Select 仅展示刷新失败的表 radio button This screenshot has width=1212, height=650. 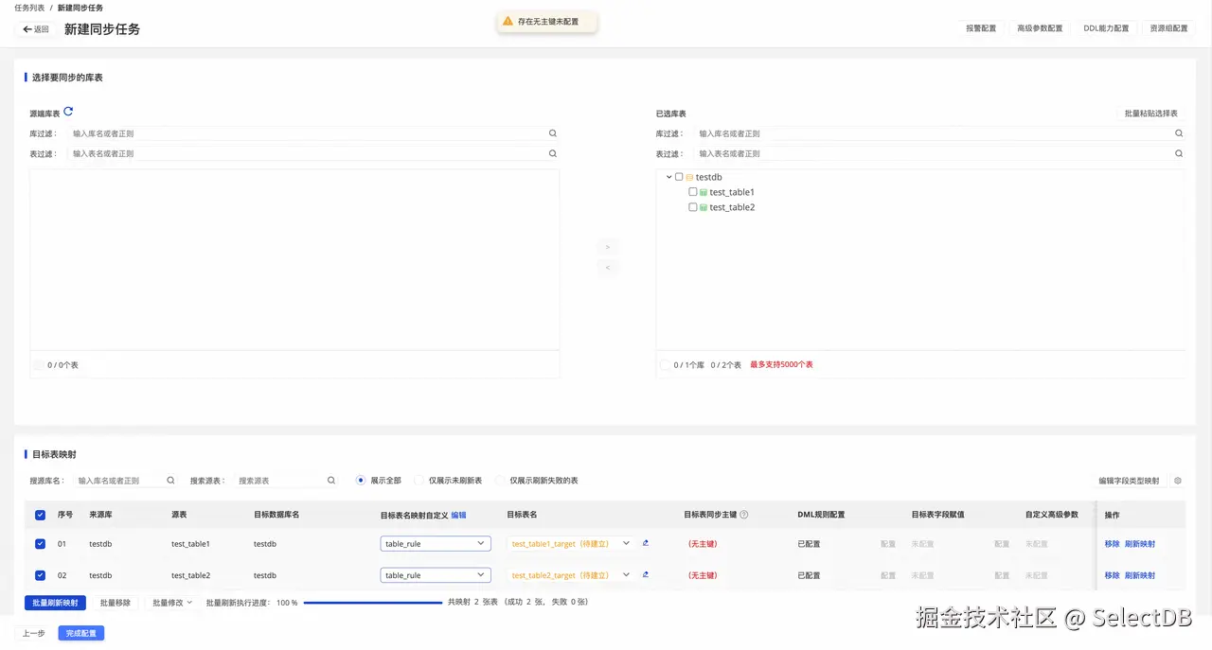[500, 481]
